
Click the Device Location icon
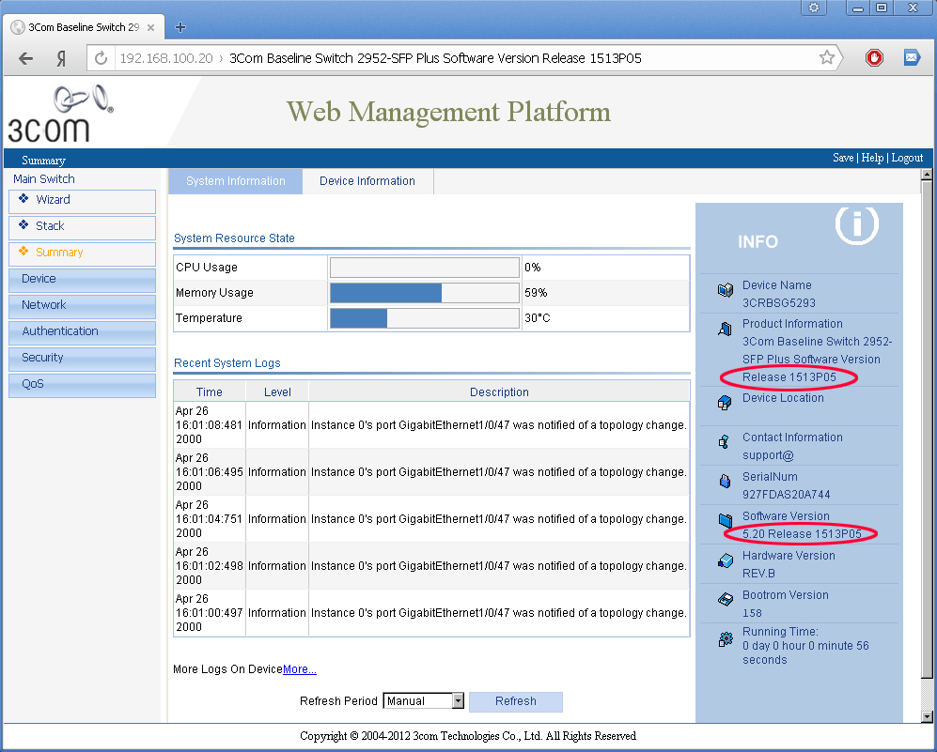[x=725, y=403]
